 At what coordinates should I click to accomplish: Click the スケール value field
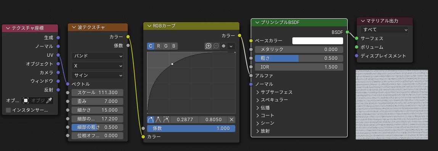coord(97,93)
